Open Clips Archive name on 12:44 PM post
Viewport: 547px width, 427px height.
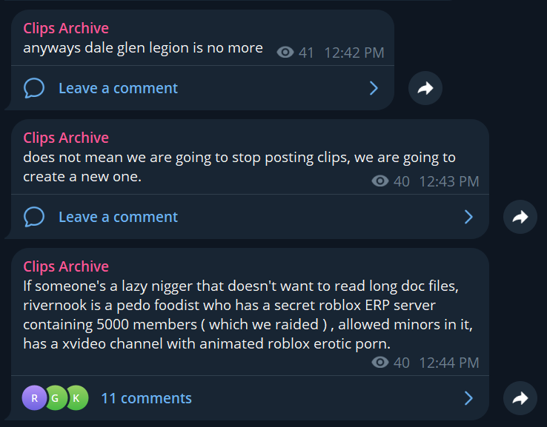(x=66, y=266)
